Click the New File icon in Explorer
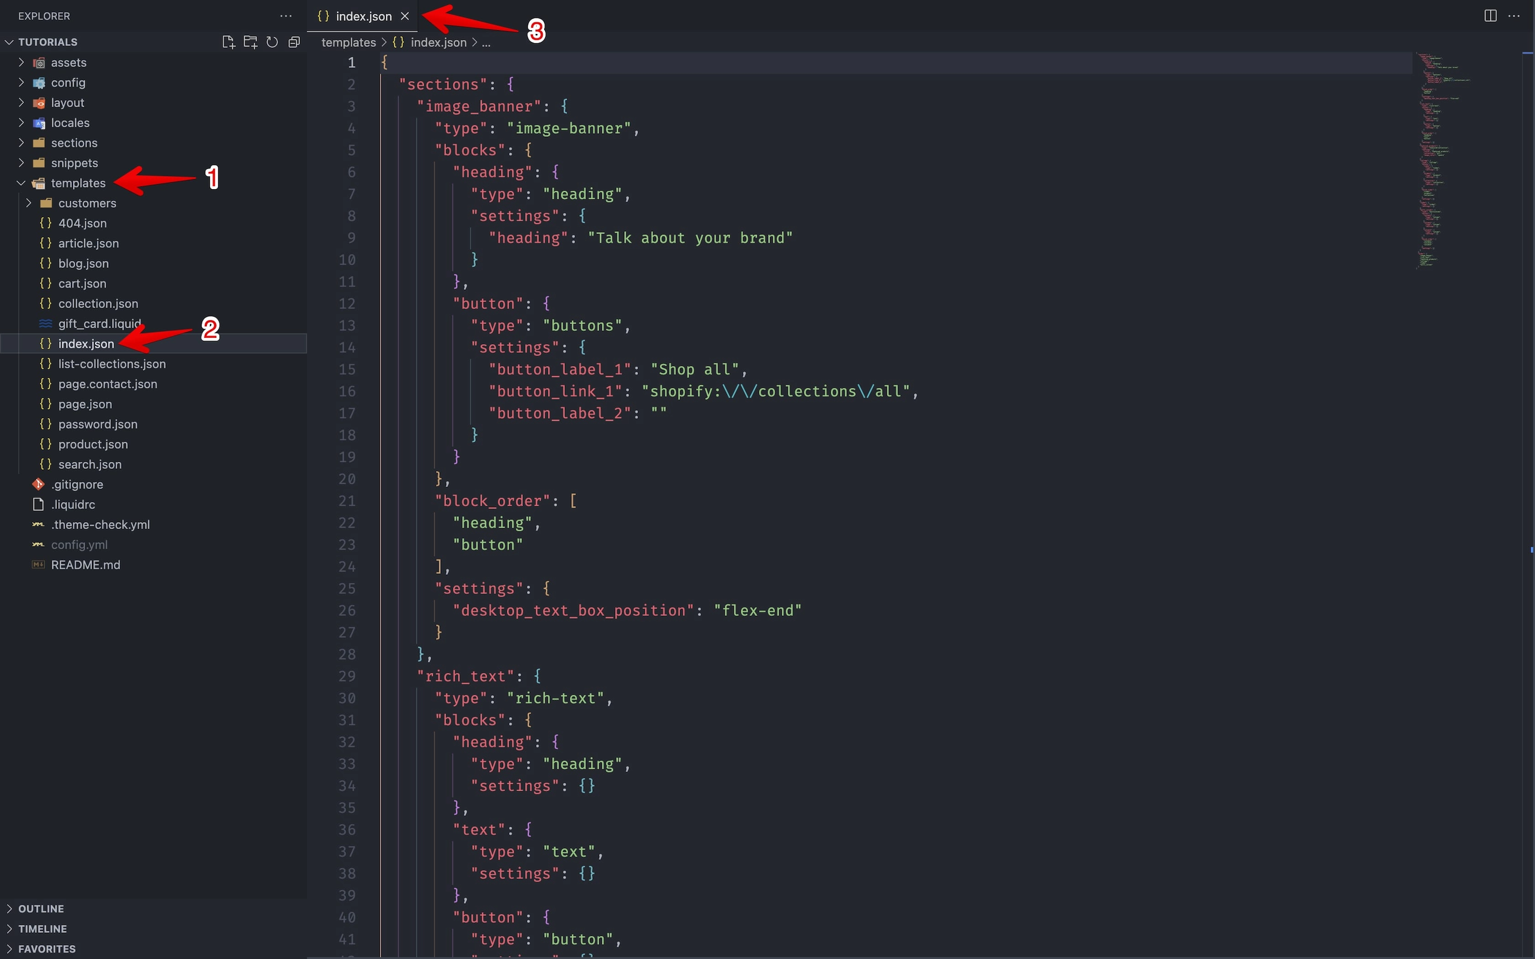 (x=228, y=42)
